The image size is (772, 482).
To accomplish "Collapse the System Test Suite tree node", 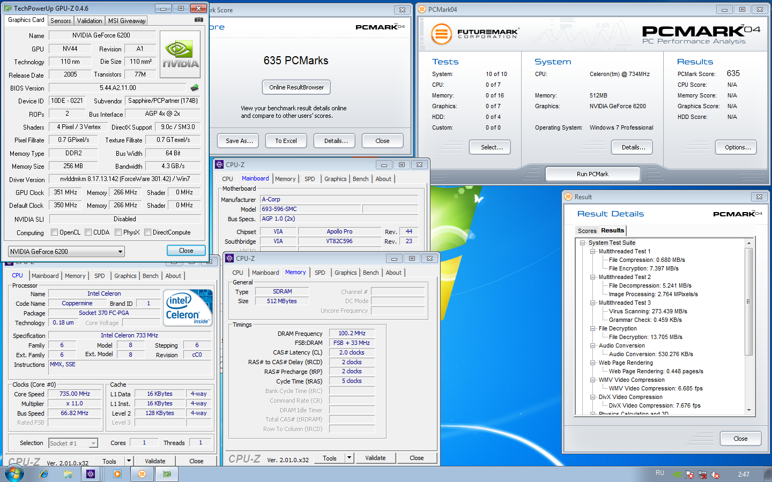I will (583, 243).
